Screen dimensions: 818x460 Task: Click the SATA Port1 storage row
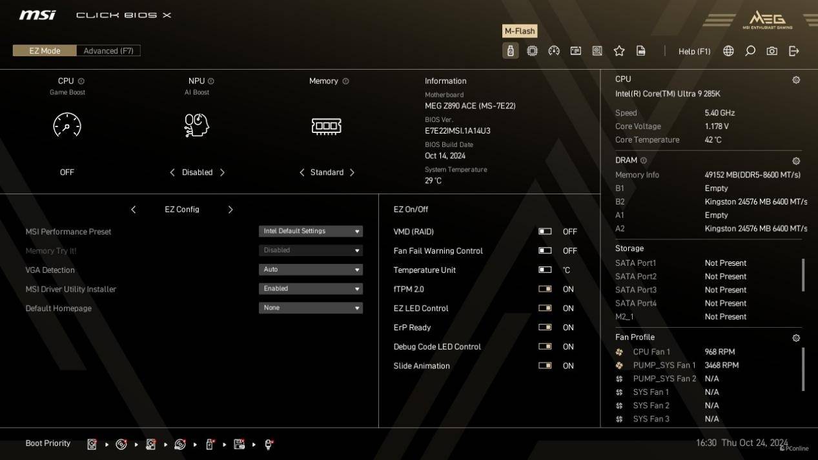(708, 263)
